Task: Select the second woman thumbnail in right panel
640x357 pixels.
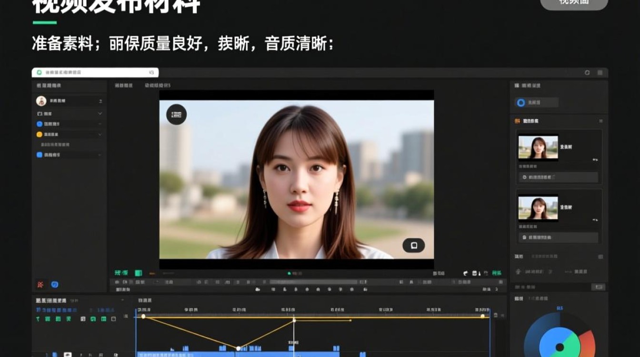Action: click(538, 208)
